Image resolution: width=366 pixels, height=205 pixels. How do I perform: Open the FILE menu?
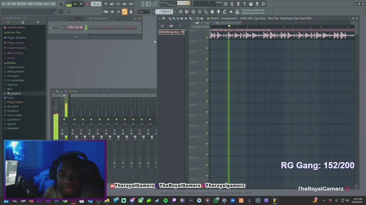click(x=3, y=4)
